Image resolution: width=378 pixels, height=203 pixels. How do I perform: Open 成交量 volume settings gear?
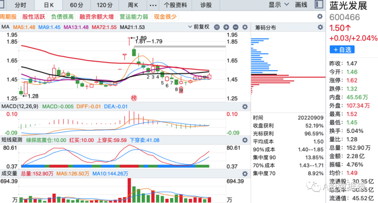pos(245,174)
